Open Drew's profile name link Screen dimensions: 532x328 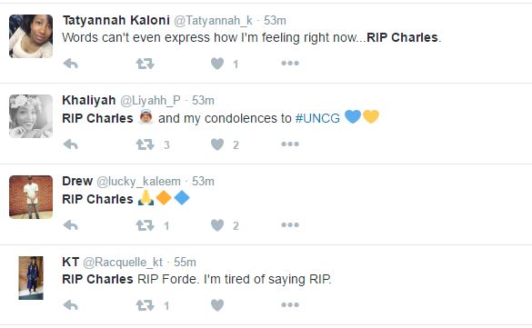pos(77,181)
